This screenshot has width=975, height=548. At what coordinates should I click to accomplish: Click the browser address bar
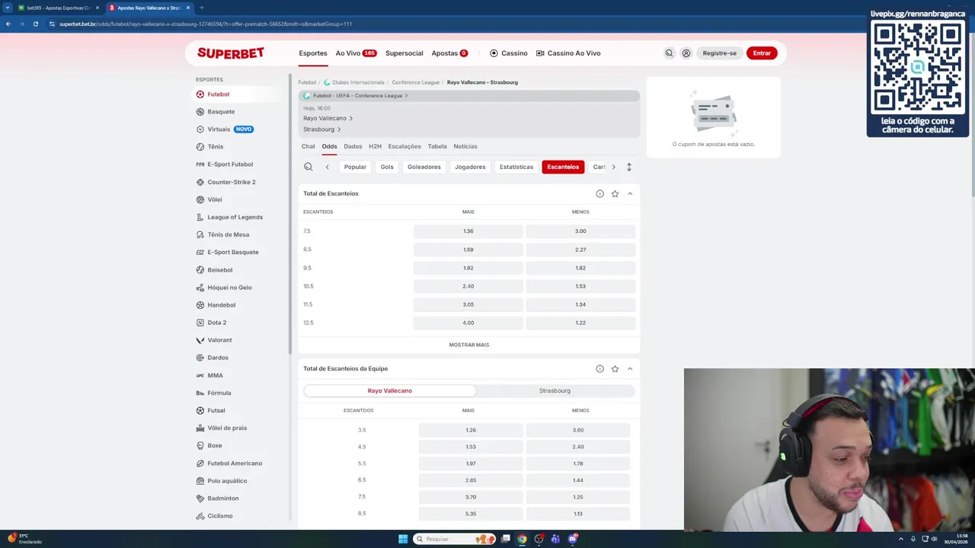(457, 24)
